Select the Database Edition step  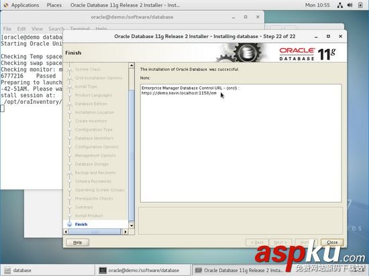coord(91,104)
